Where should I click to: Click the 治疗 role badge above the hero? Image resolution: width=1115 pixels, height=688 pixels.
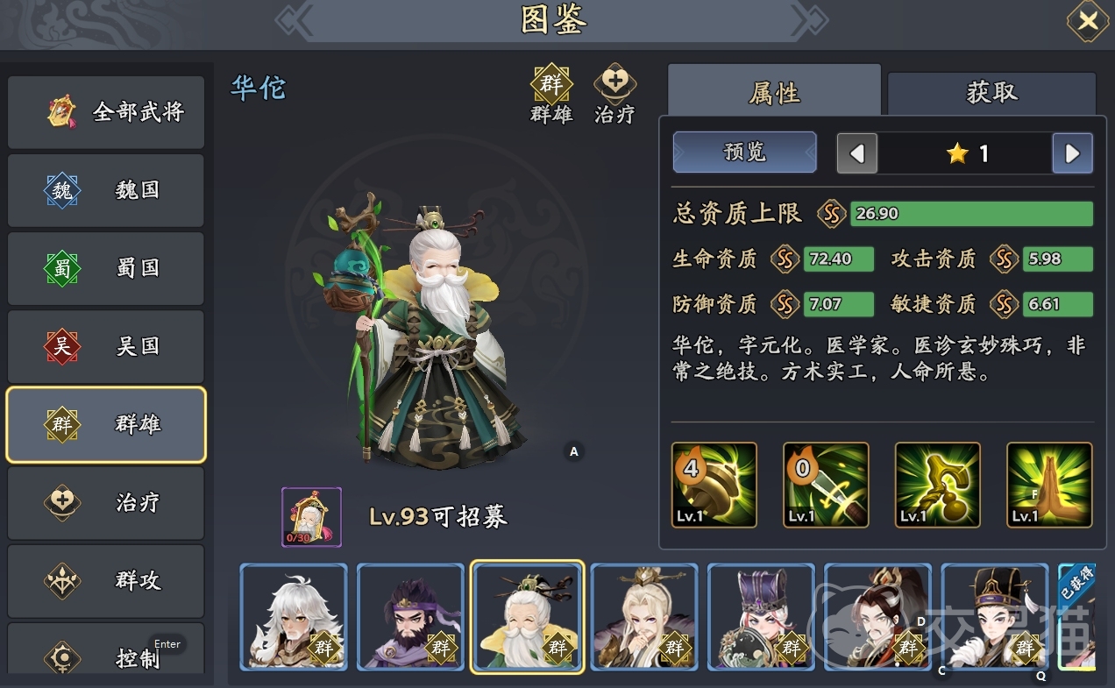point(614,95)
